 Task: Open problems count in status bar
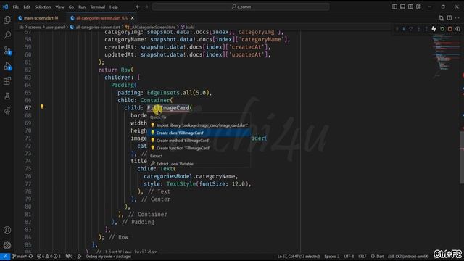pyautogui.click(x=49, y=256)
